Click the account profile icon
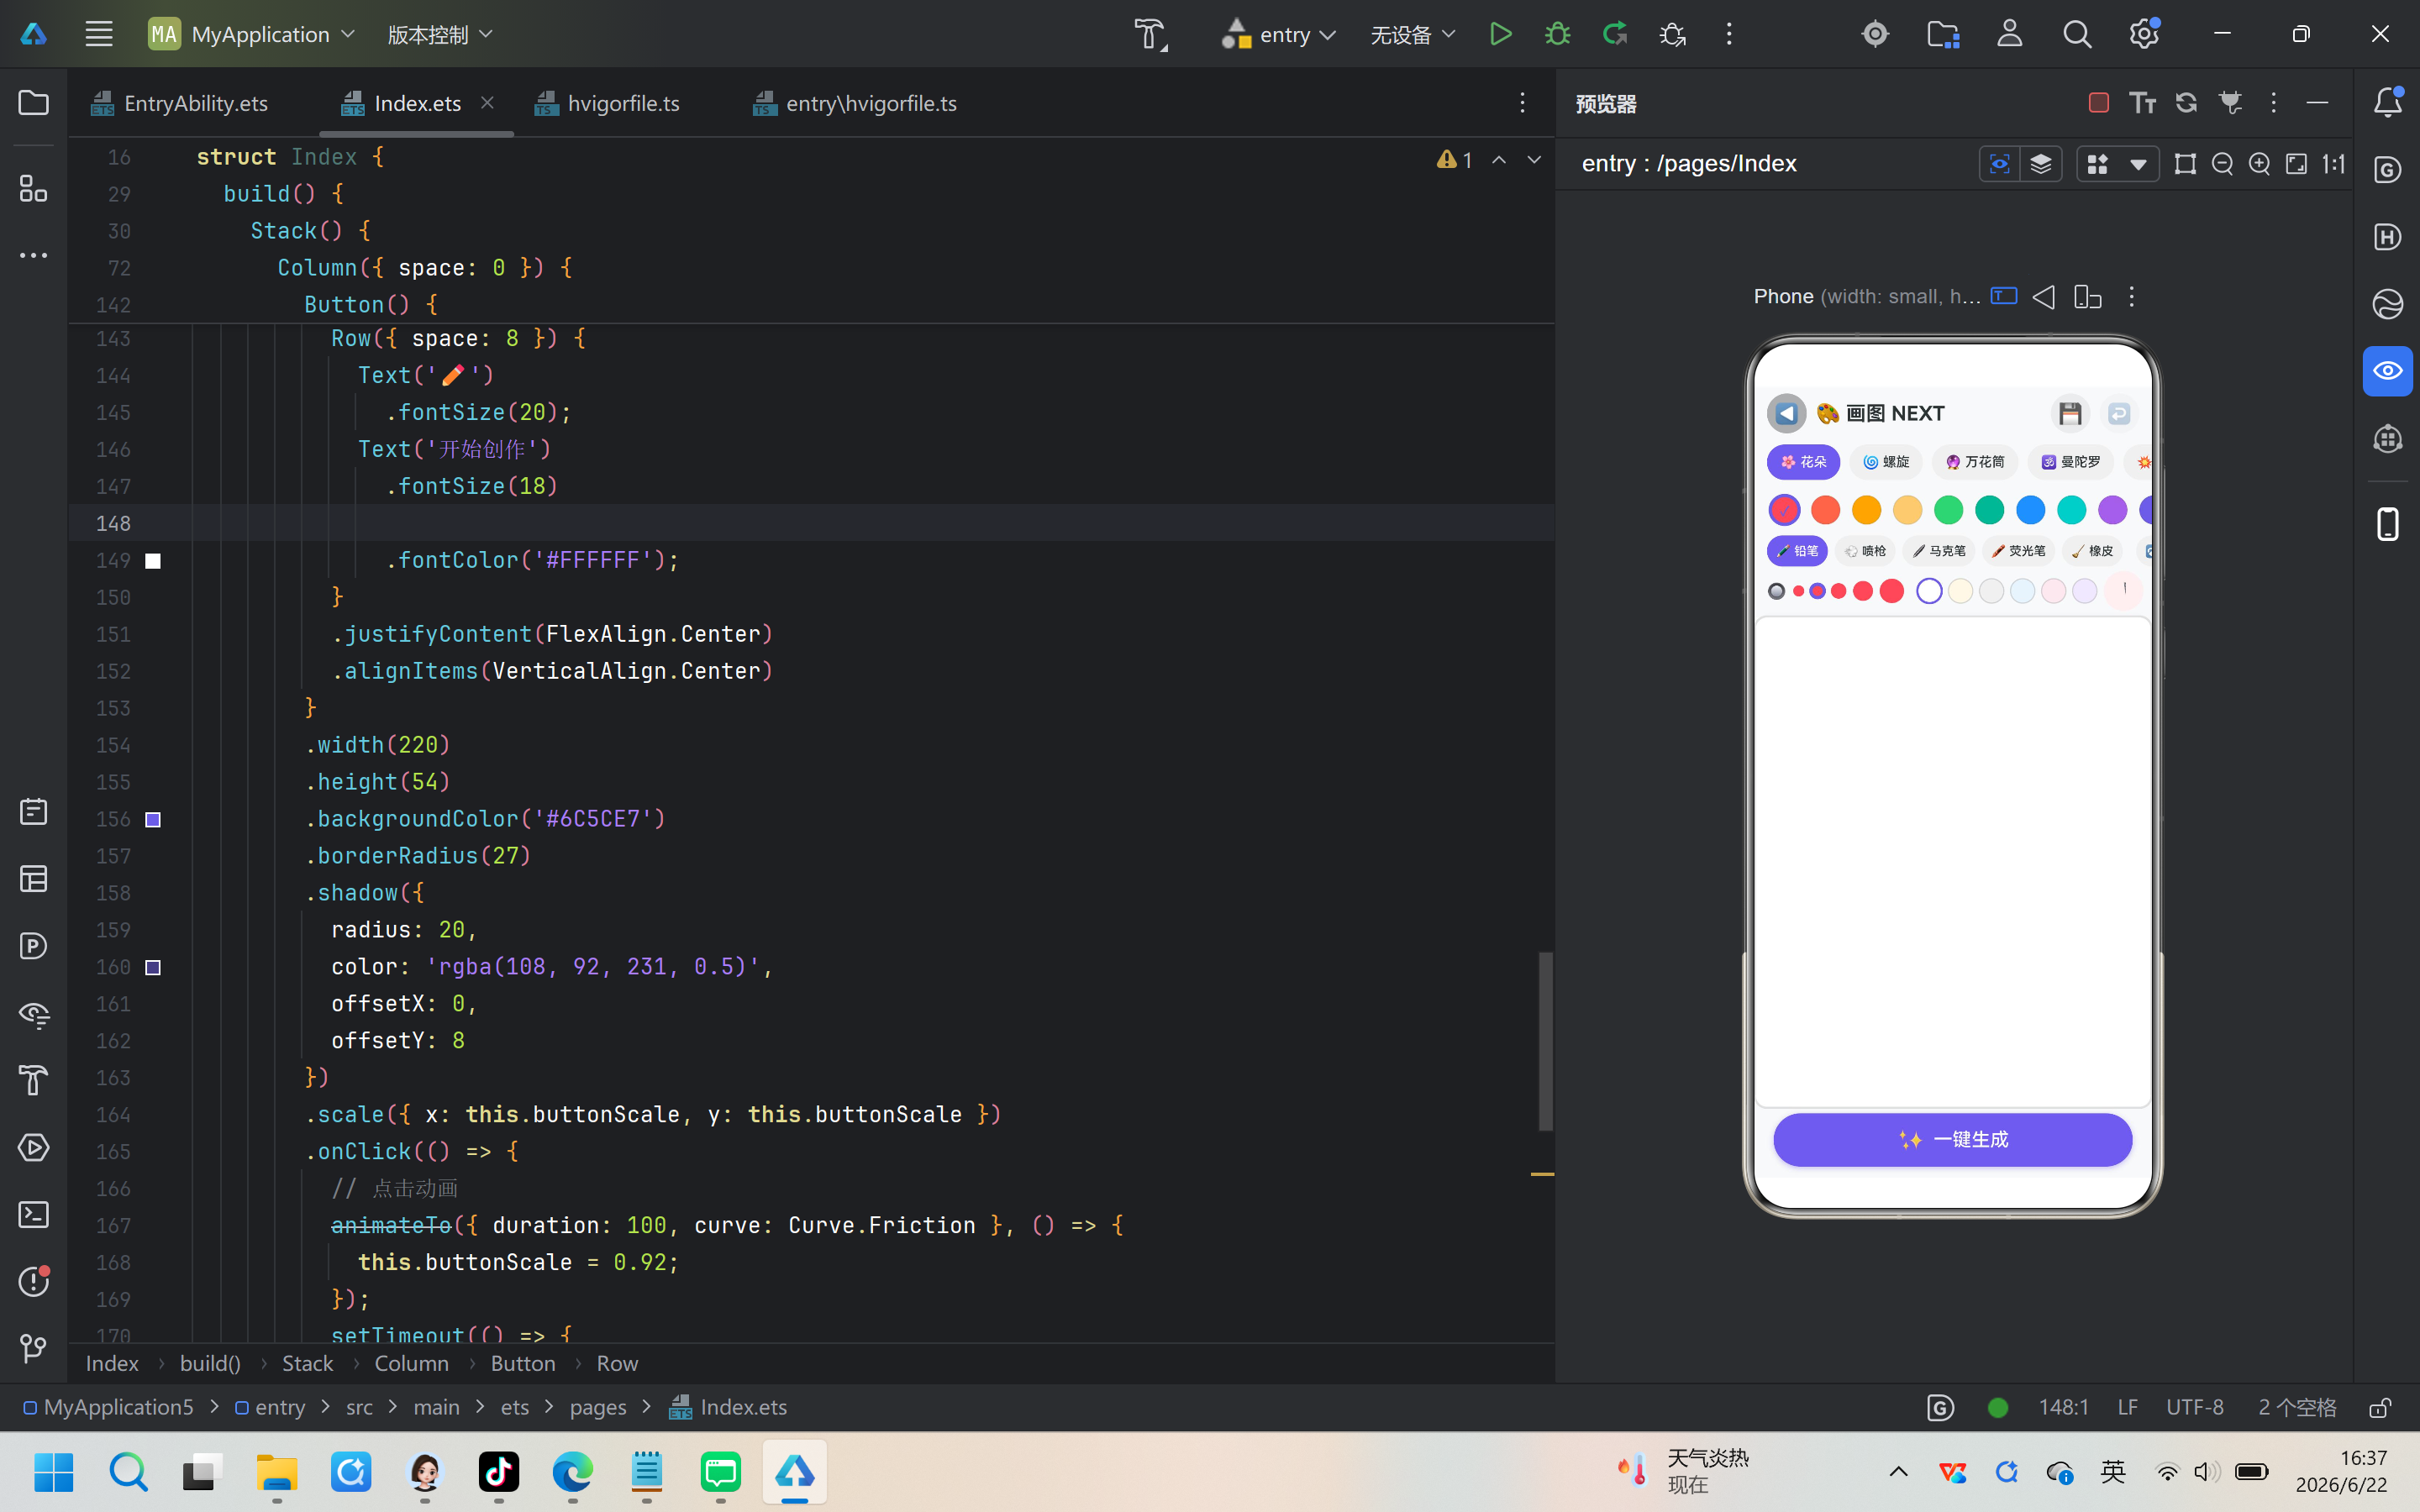The image size is (2420, 1512). (2010, 34)
